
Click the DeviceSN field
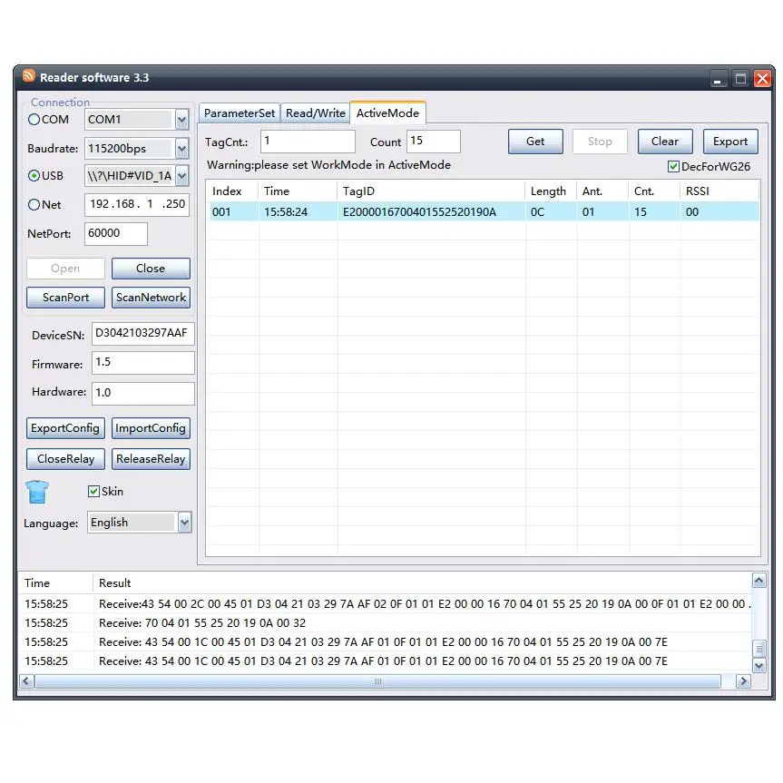[x=142, y=334]
